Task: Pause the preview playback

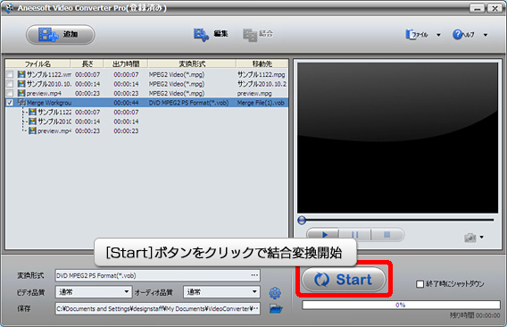Action: pos(354,234)
